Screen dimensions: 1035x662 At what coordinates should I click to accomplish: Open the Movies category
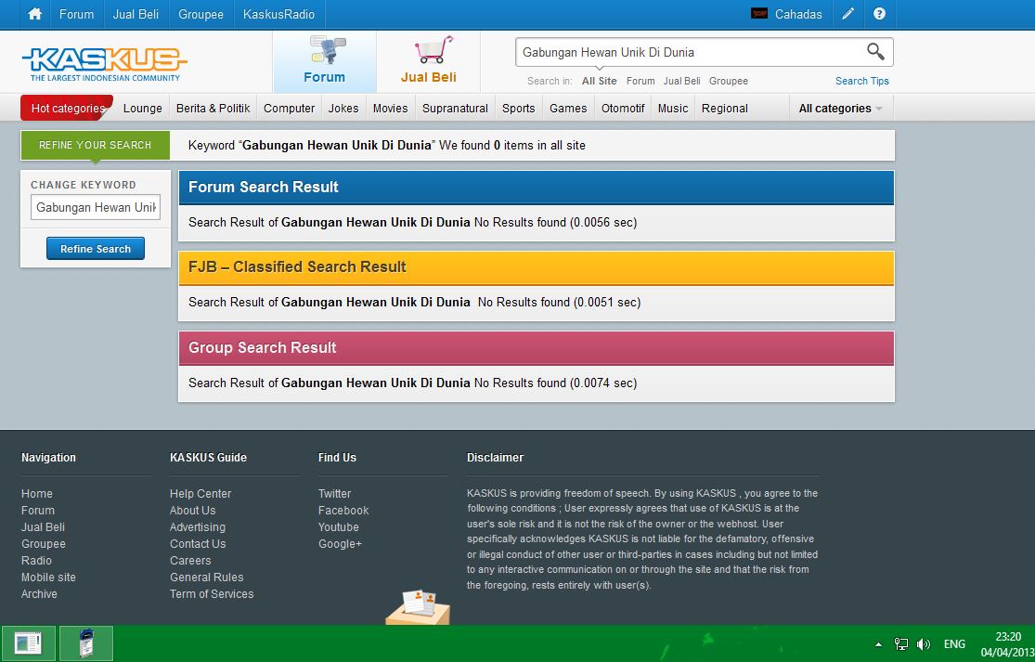coord(390,109)
